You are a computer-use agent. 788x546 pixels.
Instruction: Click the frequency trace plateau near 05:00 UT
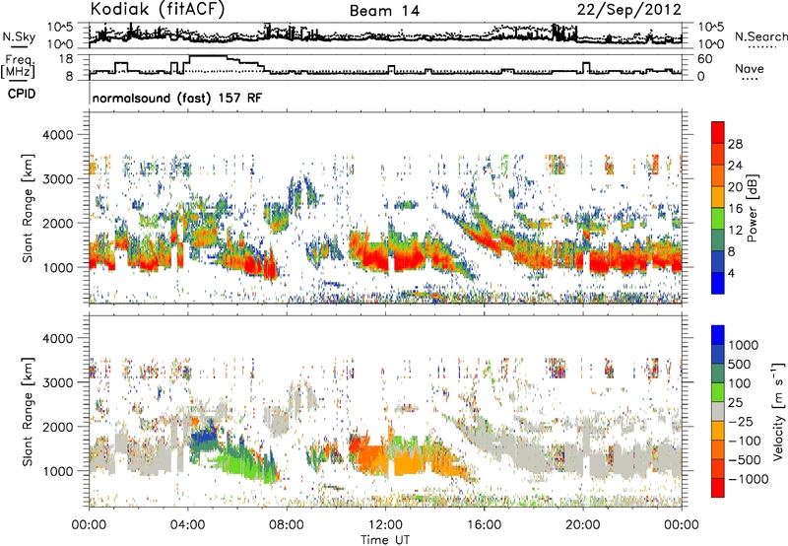click(208, 56)
